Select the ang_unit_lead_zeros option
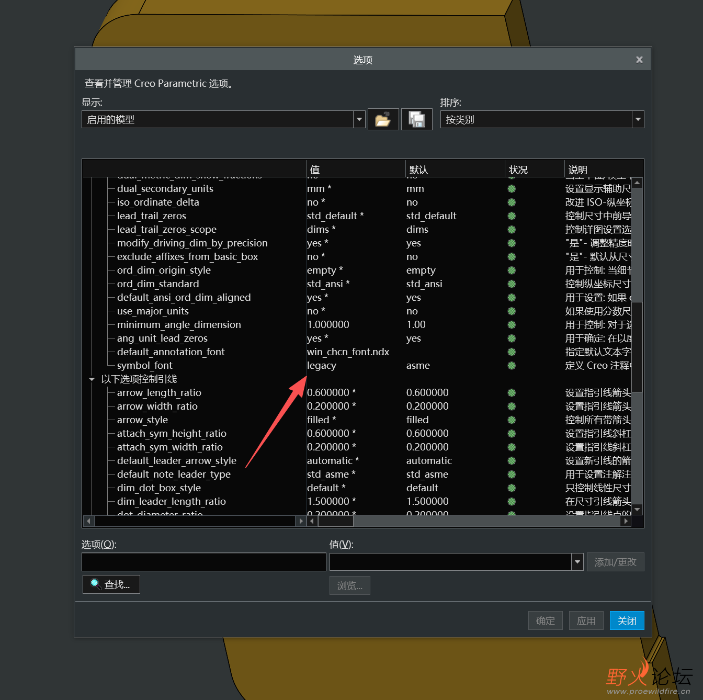This screenshot has width=703, height=700. click(x=162, y=338)
